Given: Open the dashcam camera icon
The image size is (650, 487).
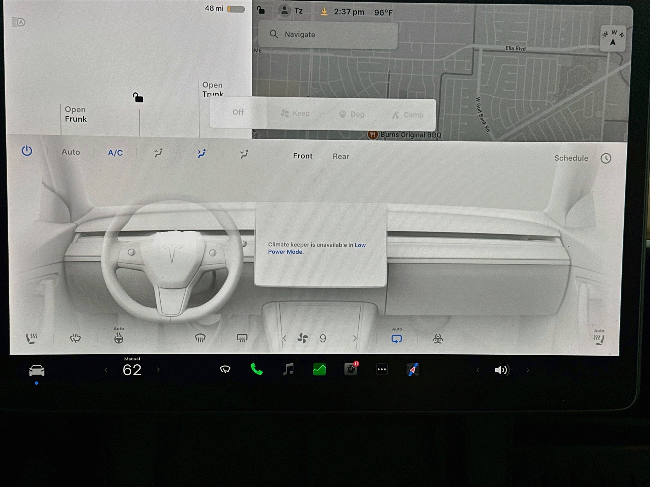Looking at the screenshot, I should pos(351,369).
